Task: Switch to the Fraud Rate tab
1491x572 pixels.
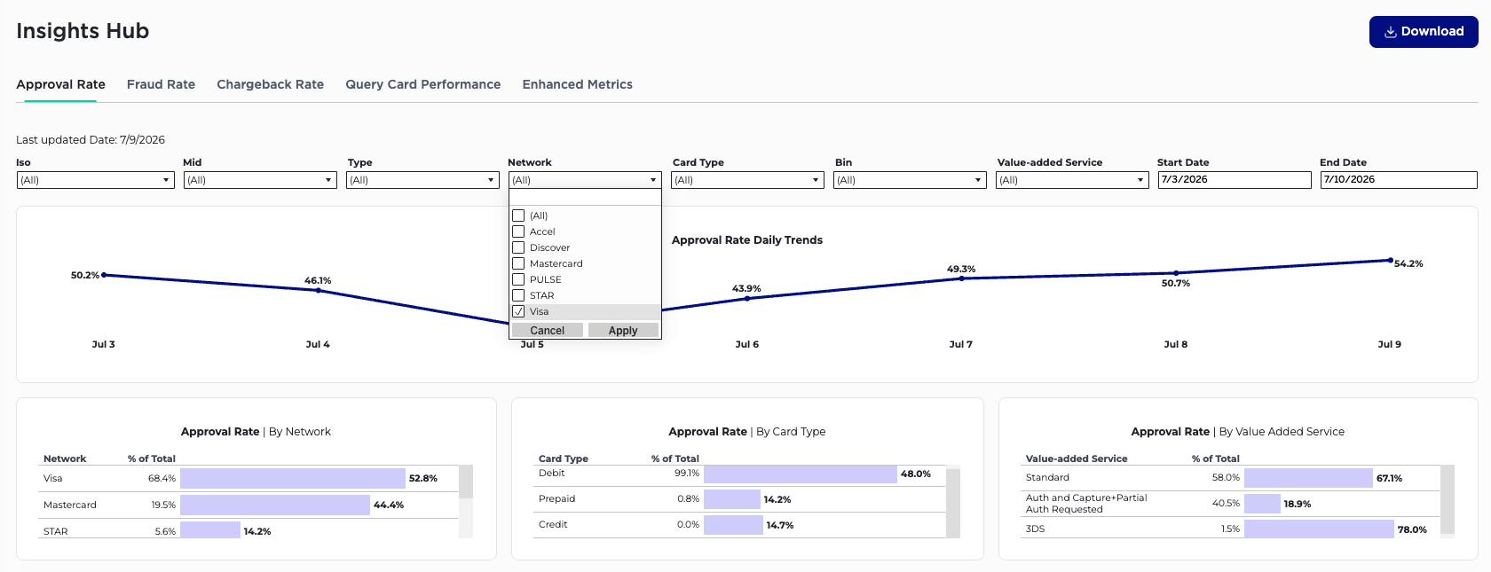Action: [161, 84]
